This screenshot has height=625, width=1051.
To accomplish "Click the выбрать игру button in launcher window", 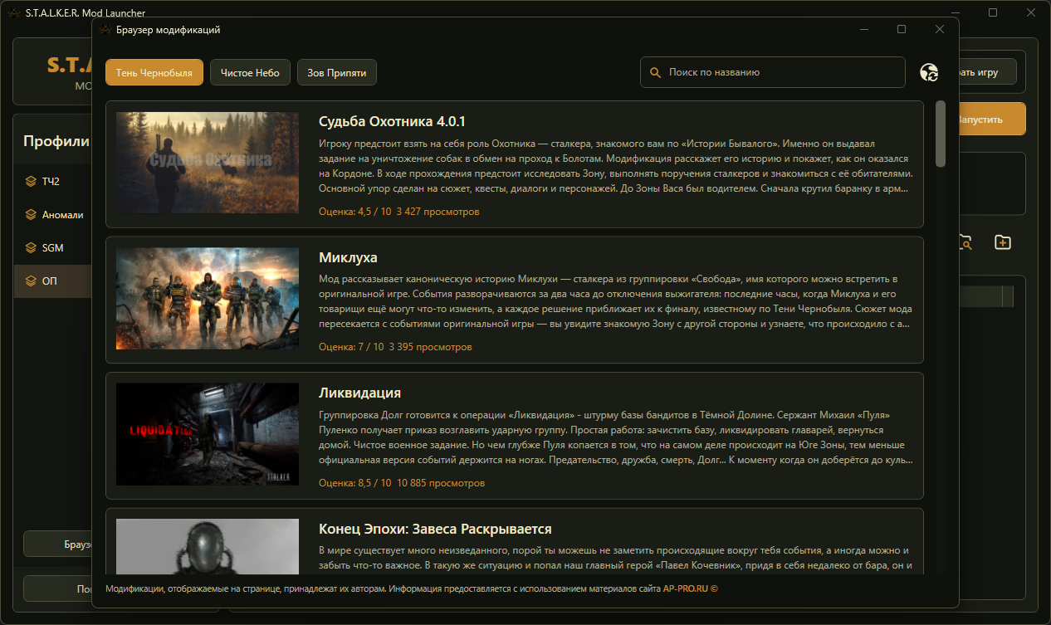I will click(988, 72).
